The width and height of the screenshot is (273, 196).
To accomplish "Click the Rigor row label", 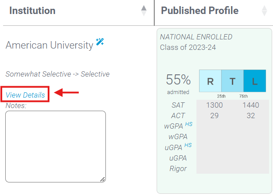I will 178,169.
